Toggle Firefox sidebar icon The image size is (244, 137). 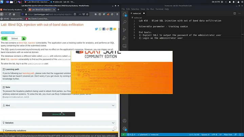(100, 14)
